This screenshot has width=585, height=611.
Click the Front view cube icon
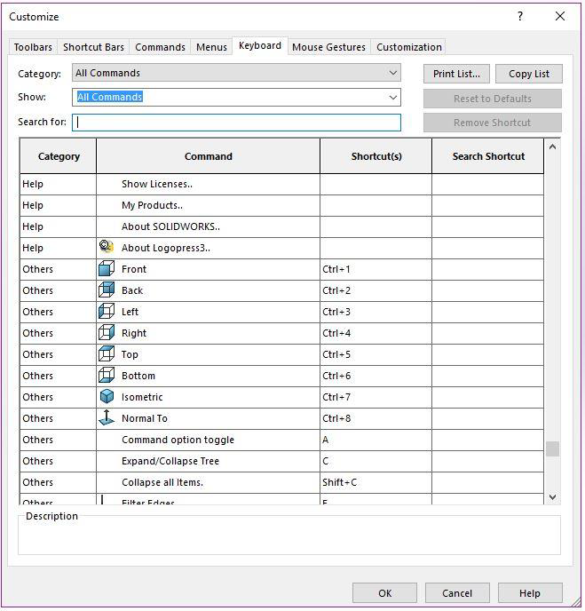coord(107,269)
